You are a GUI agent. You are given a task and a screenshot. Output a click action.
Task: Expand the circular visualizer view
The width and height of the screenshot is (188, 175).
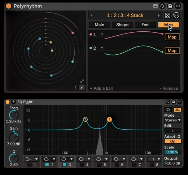click(82, 81)
